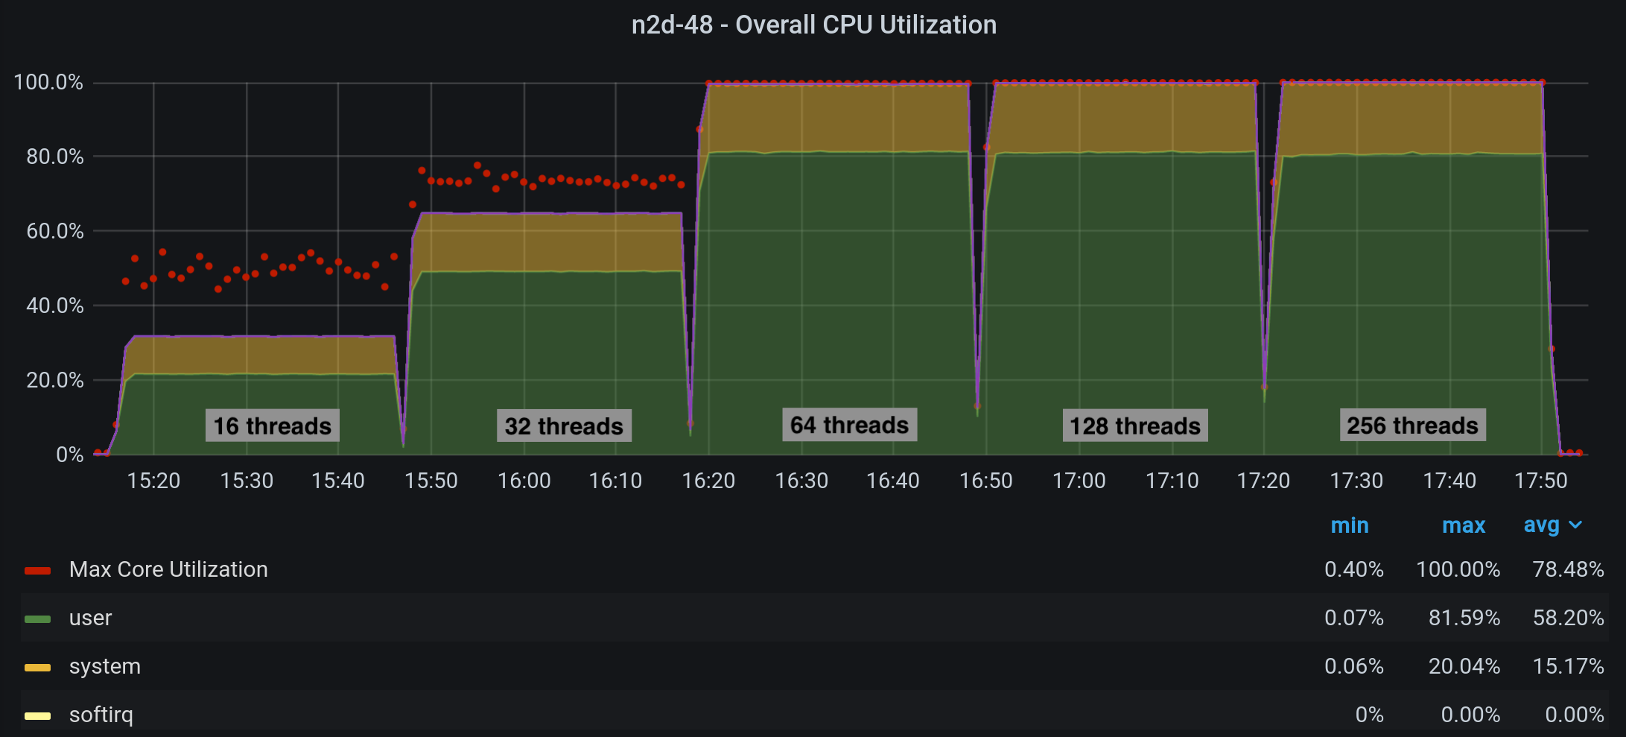Image resolution: width=1626 pixels, height=737 pixels.
Task: Click the 32 threads annotation label
Action: 564,426
